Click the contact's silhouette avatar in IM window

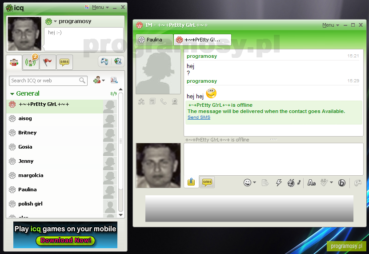pos(158,72)
